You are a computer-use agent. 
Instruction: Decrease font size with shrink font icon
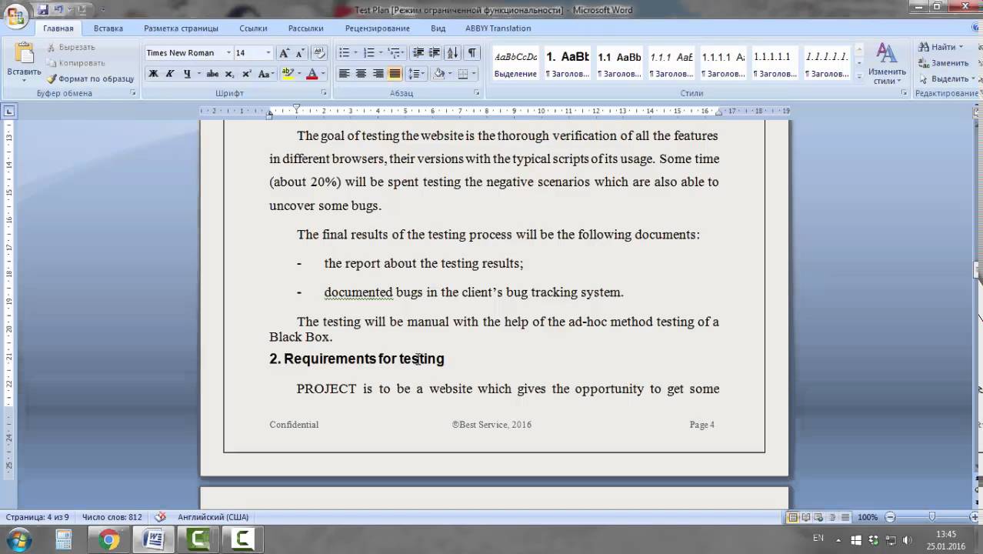click(300, 53)
